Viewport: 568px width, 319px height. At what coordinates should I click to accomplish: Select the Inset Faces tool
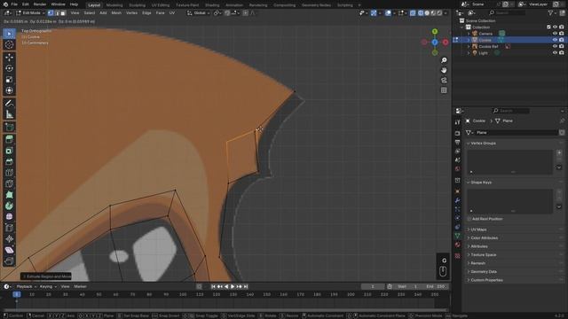click(x=9, y=151)
